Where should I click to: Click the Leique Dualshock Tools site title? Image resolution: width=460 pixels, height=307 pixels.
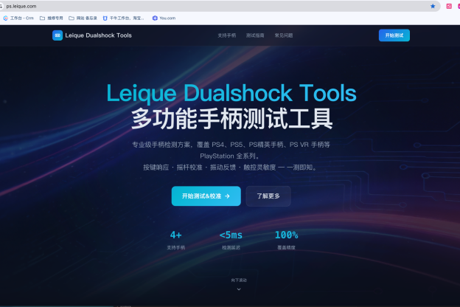coord(98,35)
